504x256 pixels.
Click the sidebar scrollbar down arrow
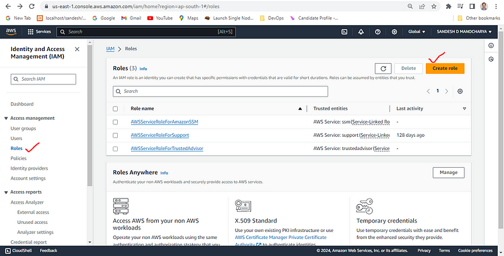coord(89,243)
